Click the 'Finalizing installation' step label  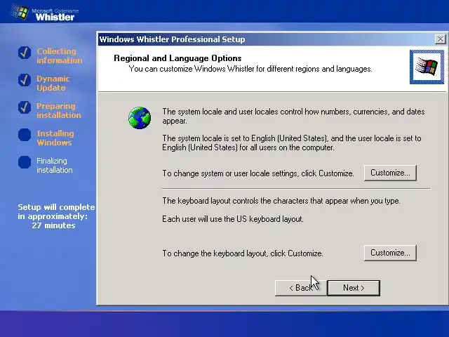click(55, 166)
